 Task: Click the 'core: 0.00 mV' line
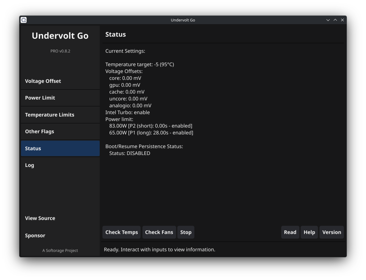coord(125,78)
